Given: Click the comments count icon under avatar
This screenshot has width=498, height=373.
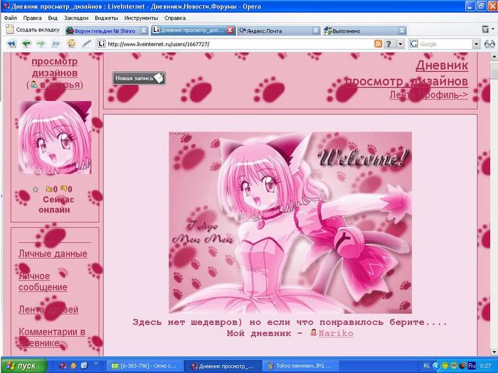Looking at the screenshot, I should [64, 189].
